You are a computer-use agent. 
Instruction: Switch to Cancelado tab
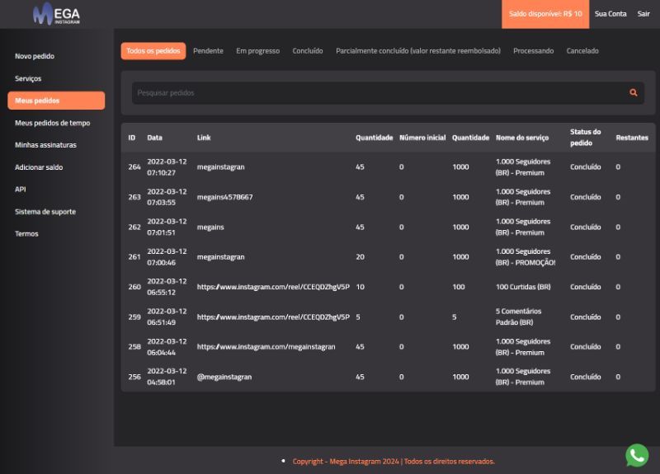pyautogui.click(x=582, y=51)
